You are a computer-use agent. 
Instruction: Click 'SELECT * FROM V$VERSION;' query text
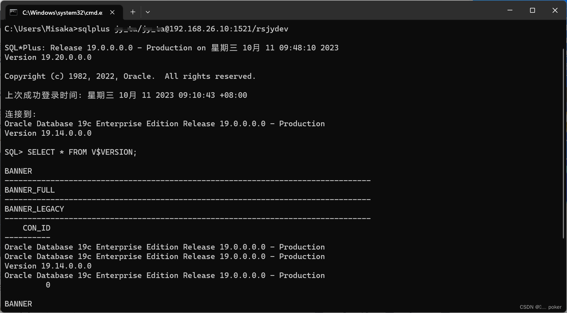click(x=82, y=152)
